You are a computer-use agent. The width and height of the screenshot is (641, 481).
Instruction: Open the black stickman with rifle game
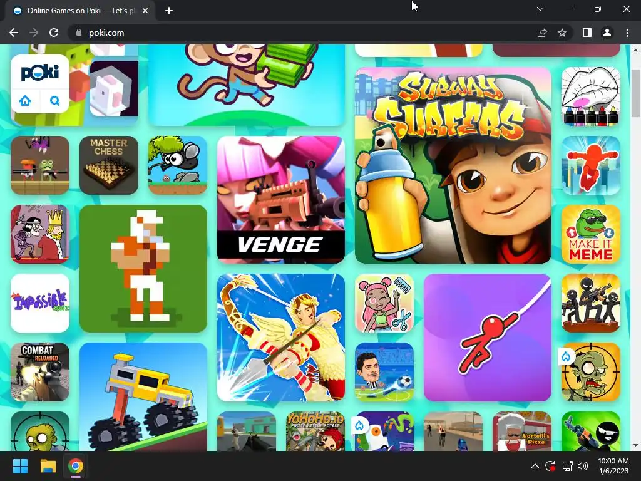[591, 431]
